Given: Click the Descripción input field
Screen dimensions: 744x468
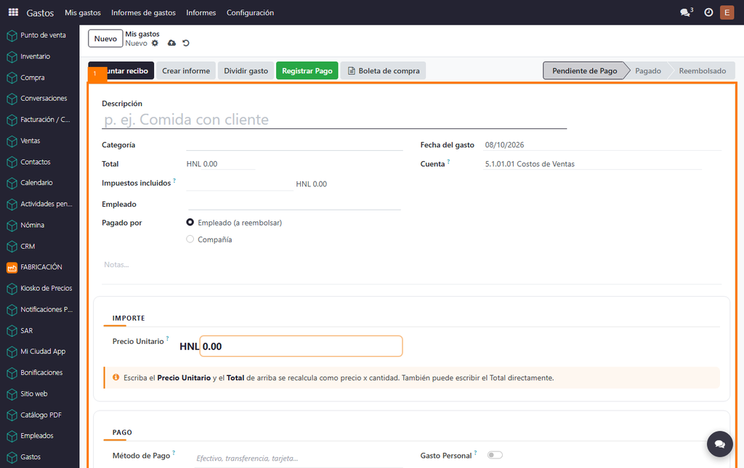Looking at the screenshot, I should click(x=334, y=120).
